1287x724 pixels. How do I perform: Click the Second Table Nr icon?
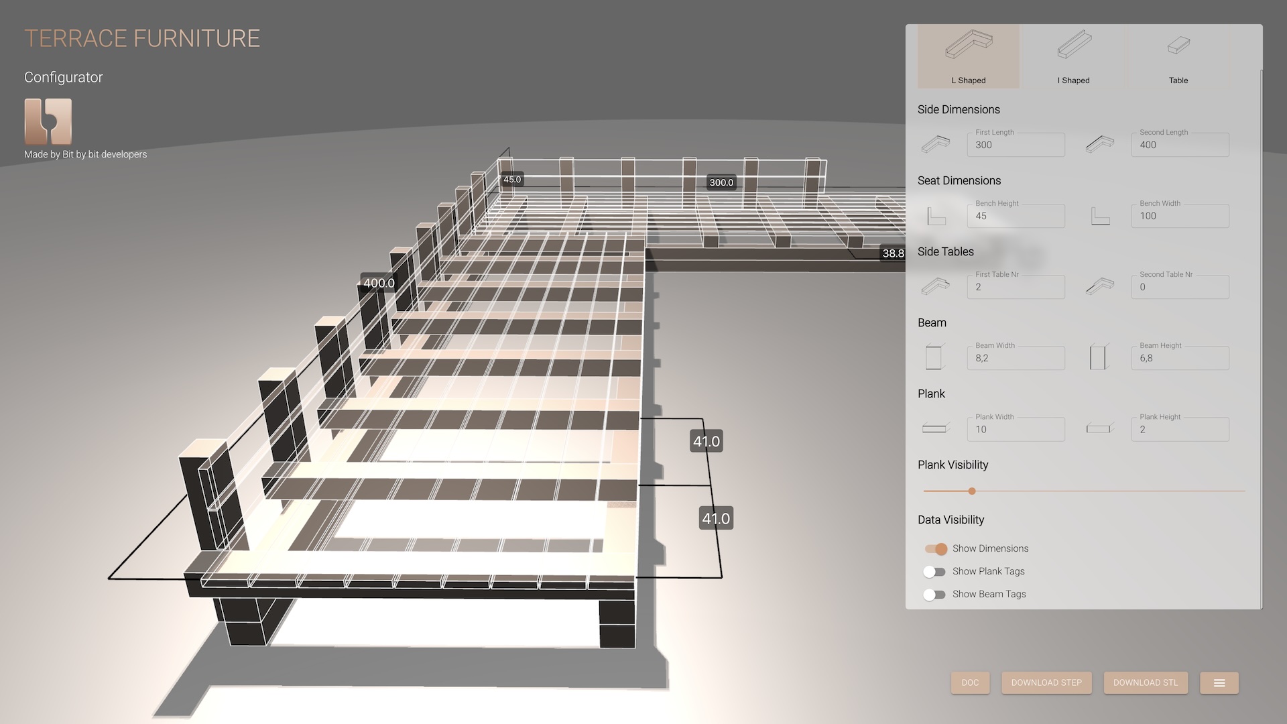pyautogui.click(x=1100, y=287)
